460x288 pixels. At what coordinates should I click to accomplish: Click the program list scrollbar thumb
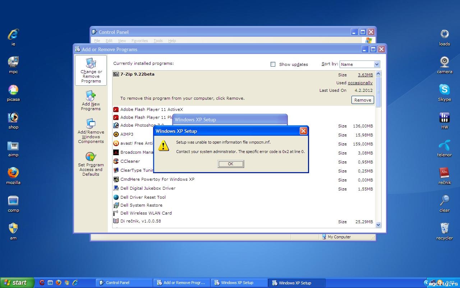tap(378, 92)
